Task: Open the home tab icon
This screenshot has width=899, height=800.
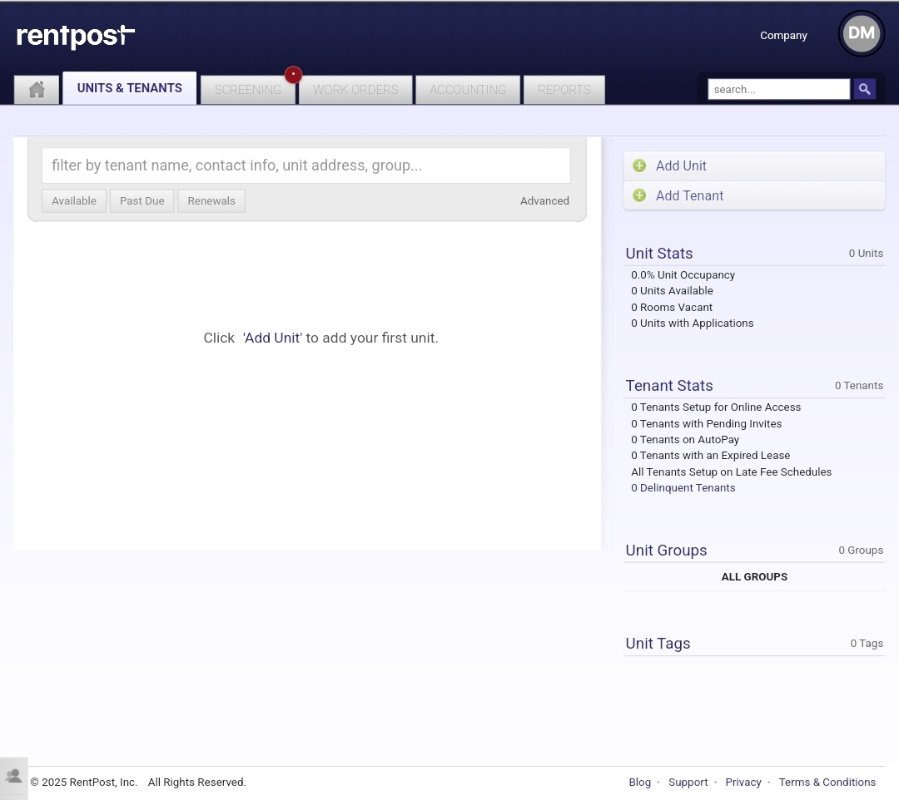Action: coord(37,90)
